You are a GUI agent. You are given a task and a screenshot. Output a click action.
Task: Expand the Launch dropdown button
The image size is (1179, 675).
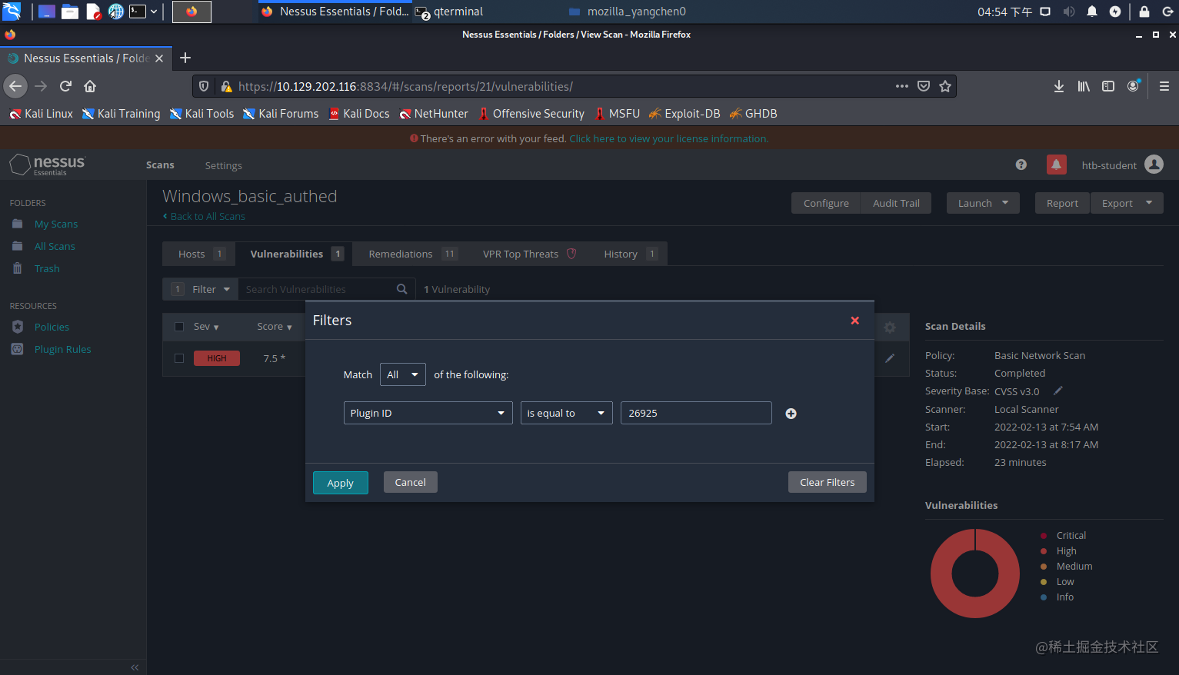(983, 203)
